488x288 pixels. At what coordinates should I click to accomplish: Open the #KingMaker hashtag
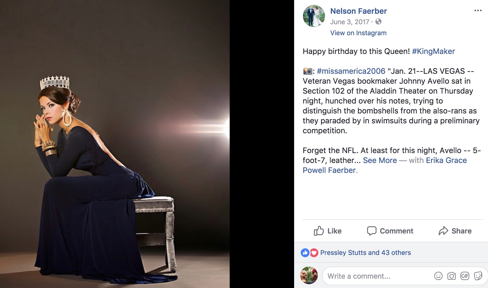point(433,51)
